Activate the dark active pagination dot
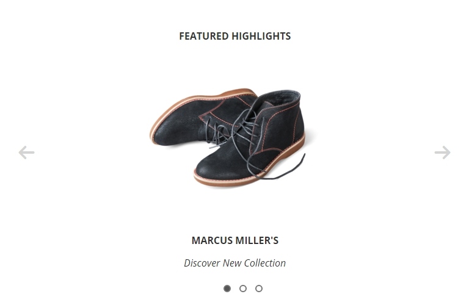The width and height of the screenshot is (469, 305). click(x=227, y=289)
